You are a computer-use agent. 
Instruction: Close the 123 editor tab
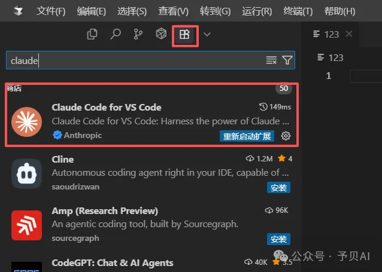tap(349, 34)
